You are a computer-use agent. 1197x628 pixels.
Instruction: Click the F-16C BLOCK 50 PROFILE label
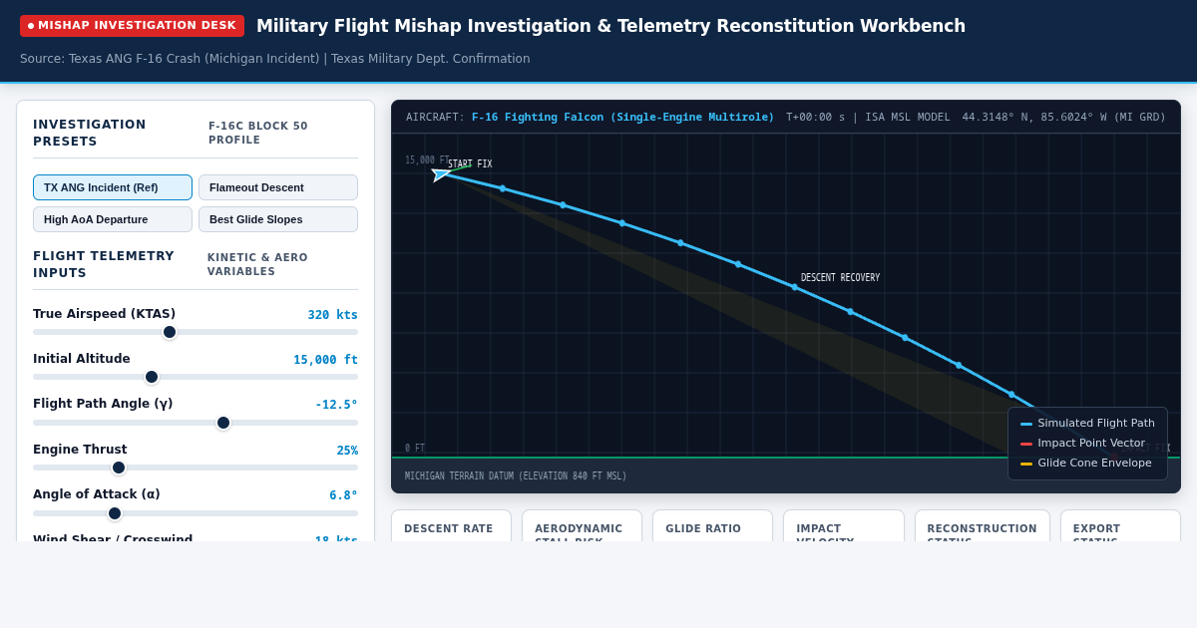tap(258, 134)
